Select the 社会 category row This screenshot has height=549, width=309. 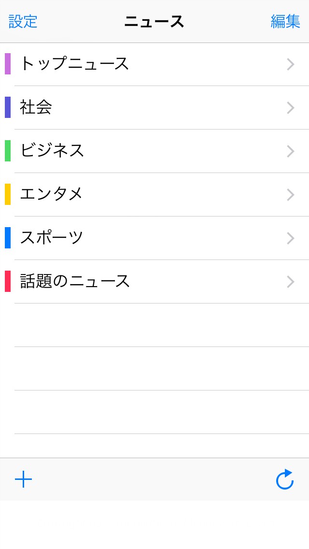pyautogui.click(x=36, y=107)
